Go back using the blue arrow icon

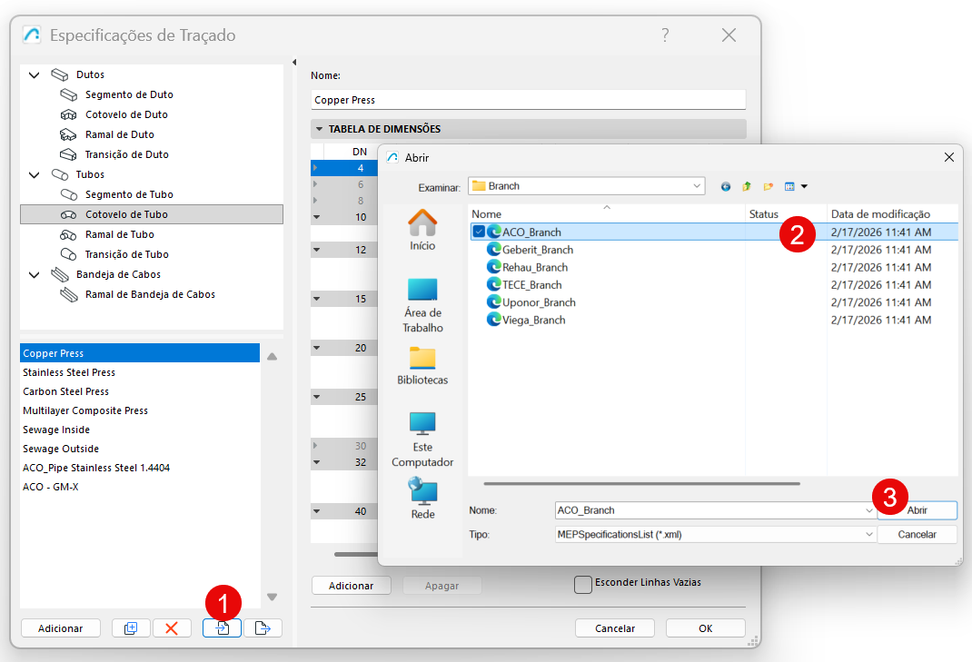point(726,186)
